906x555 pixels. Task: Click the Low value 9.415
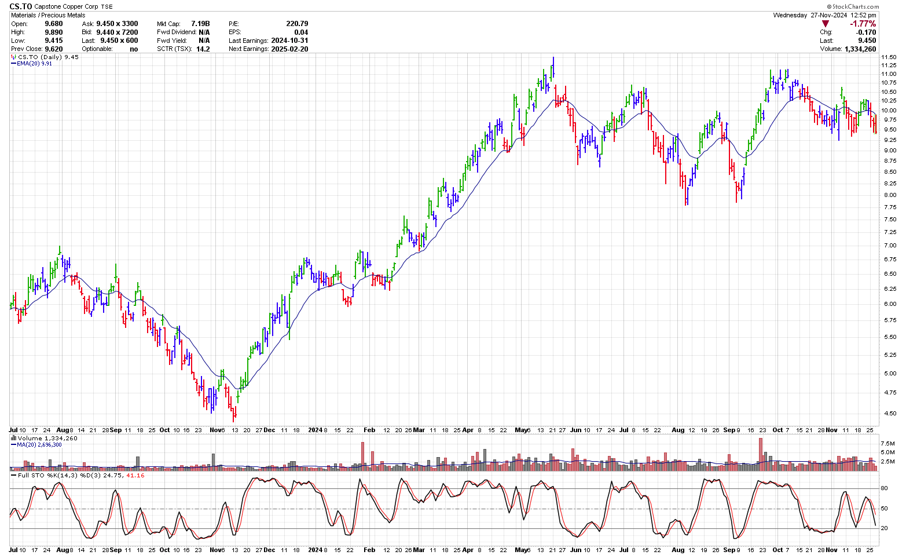point(54,41)
